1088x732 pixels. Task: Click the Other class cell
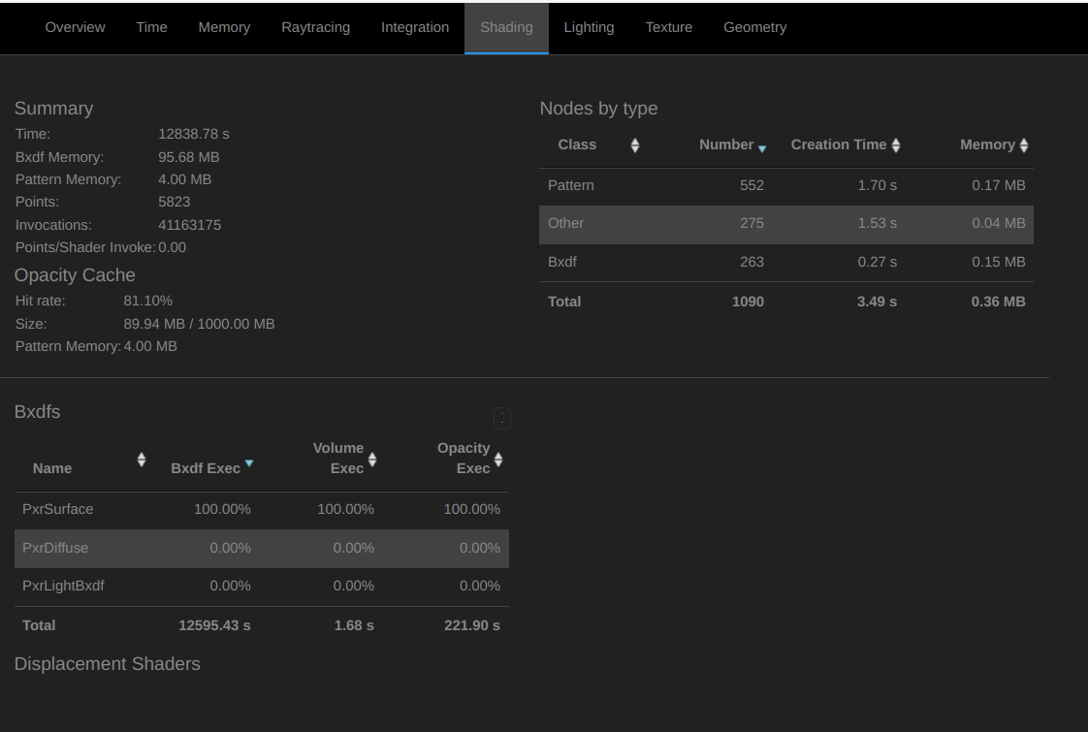coord(565,223)
